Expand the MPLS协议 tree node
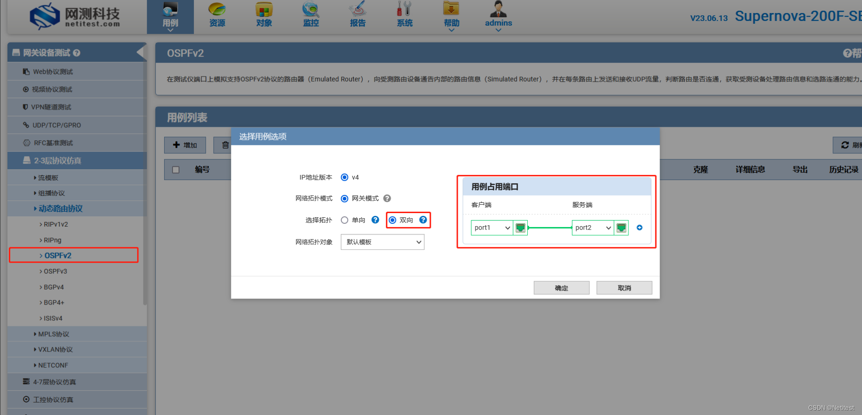Viewport: 862px width, 415px height. click(x=77, y=334)
